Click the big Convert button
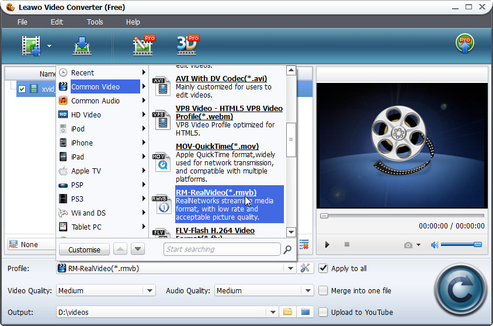Screen dimensions: 493x326 pyautogui.click(x=460, y=290)
